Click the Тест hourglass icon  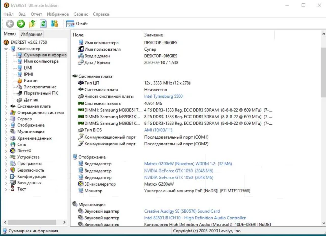13,189
